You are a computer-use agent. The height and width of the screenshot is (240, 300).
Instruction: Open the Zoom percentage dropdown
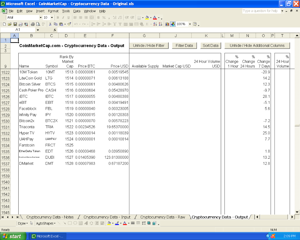tap(190, 24)
